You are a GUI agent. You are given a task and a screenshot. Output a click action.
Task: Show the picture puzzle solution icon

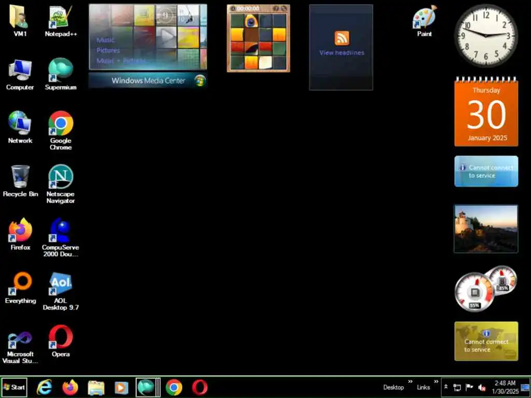(x=276, y=8)
